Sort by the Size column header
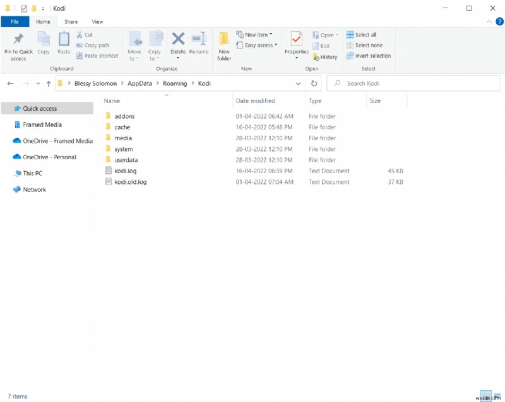 [375, 101]
